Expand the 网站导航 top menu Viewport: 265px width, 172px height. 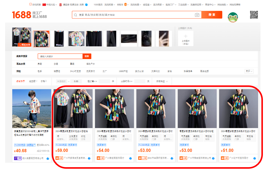tap(223, 4)
